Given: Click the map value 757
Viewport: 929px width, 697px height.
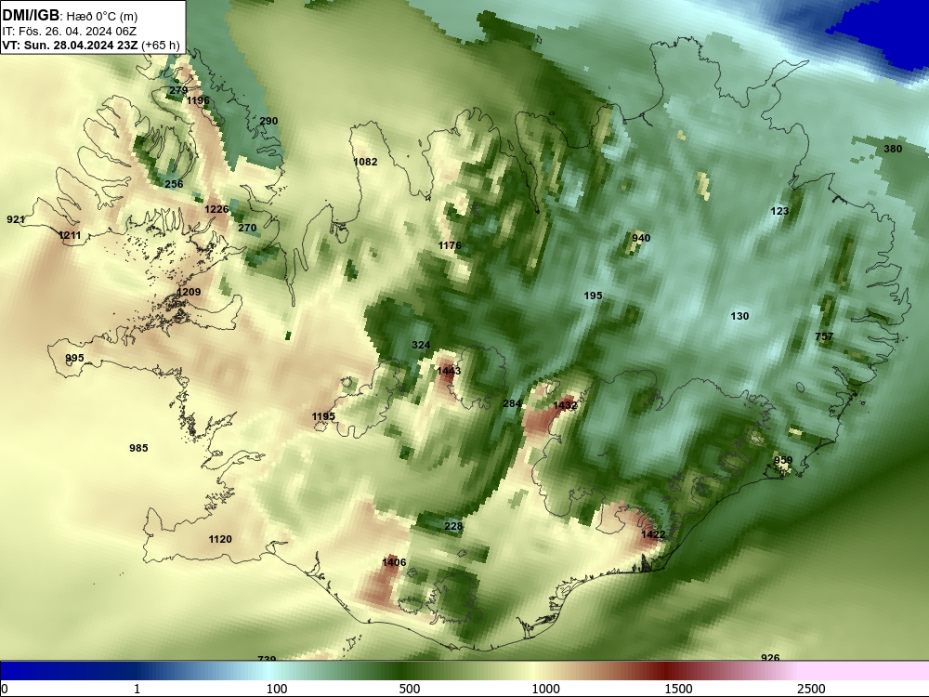Looking at the screenshot, I should (824, 336).
